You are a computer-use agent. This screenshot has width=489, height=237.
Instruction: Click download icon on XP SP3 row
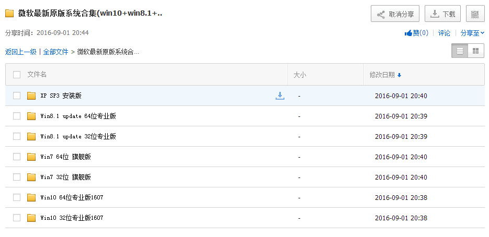coord(280,96)
